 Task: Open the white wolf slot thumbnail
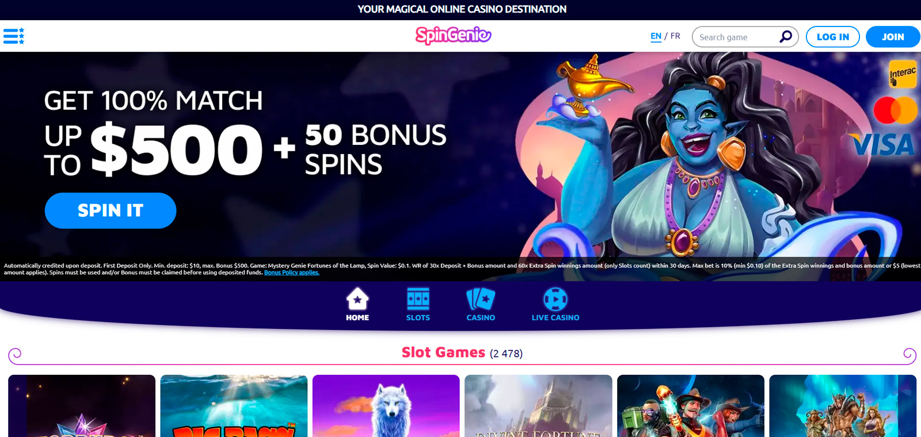coord(386,406)
